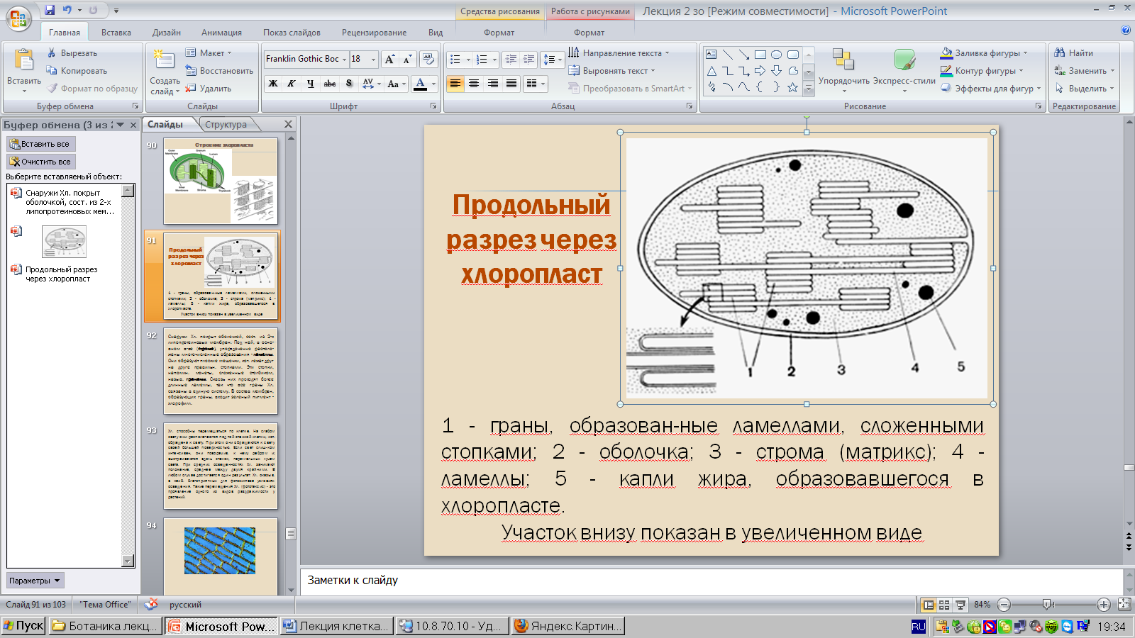Click Вставить все button
Screen dimensions: 1135x638
point(41,144)
